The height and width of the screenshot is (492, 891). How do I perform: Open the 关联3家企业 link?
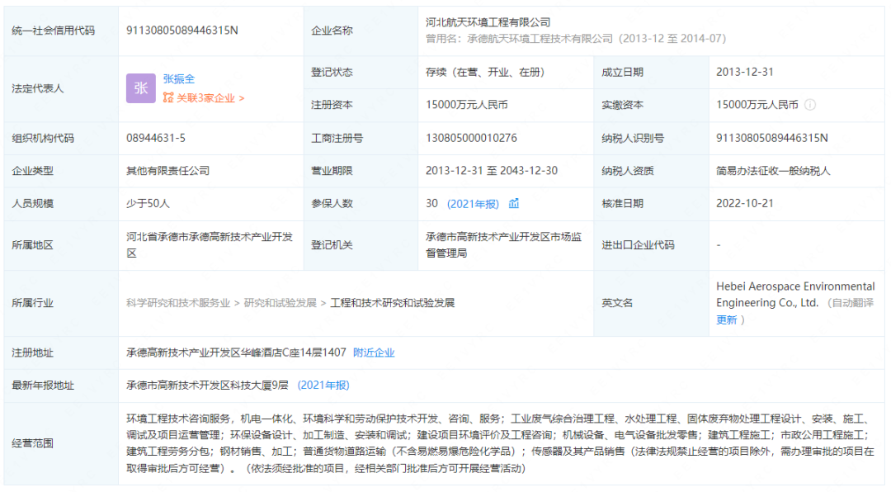tap(204, 98)
